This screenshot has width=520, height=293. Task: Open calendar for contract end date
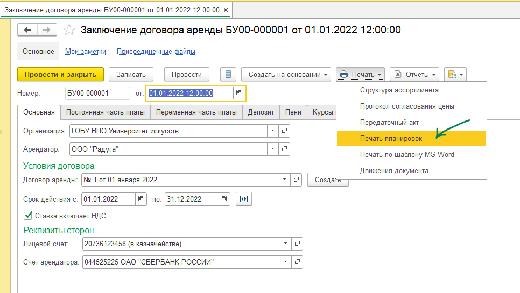click(x=224, y=199)
